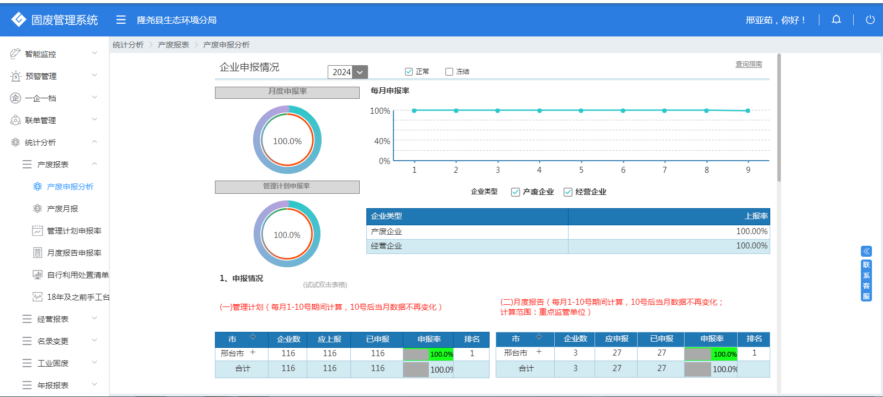Screen dimensions: 883x397
Task: Toggle the 产废企业 checkbox
Action: click(516, 192)
